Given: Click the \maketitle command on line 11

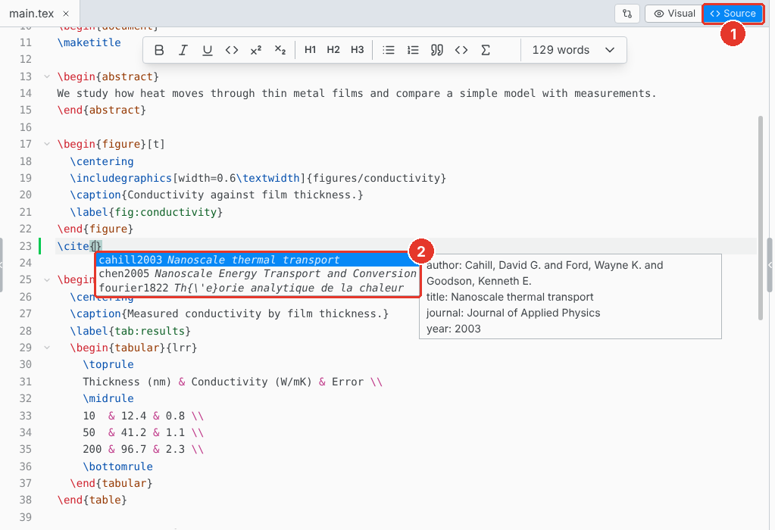Looking at the screenshot, I should pyautogui.click(x=89, y=42).
